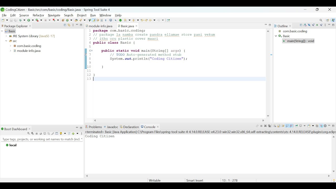Viewport: 336px width, 189px height.
Task: Select the local node in Boot Dashboard
Action: click(11, 145)
